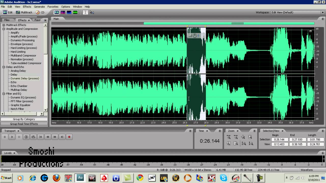Open the File menu
Screen dimensions: 326x183
pos(3,7)
